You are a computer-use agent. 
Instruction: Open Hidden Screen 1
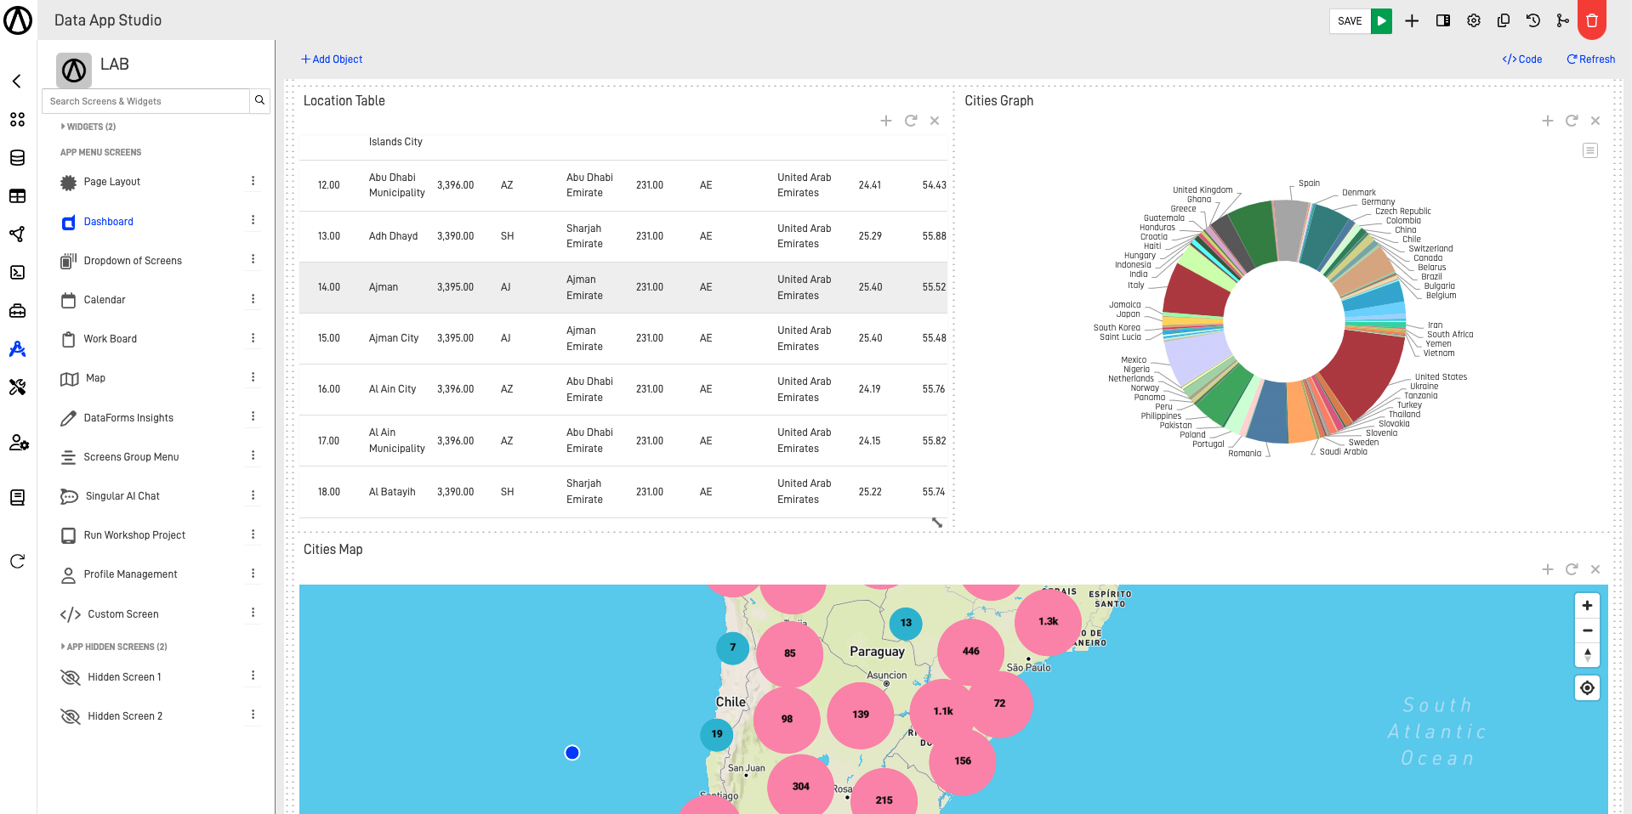(x=124, y=677)
